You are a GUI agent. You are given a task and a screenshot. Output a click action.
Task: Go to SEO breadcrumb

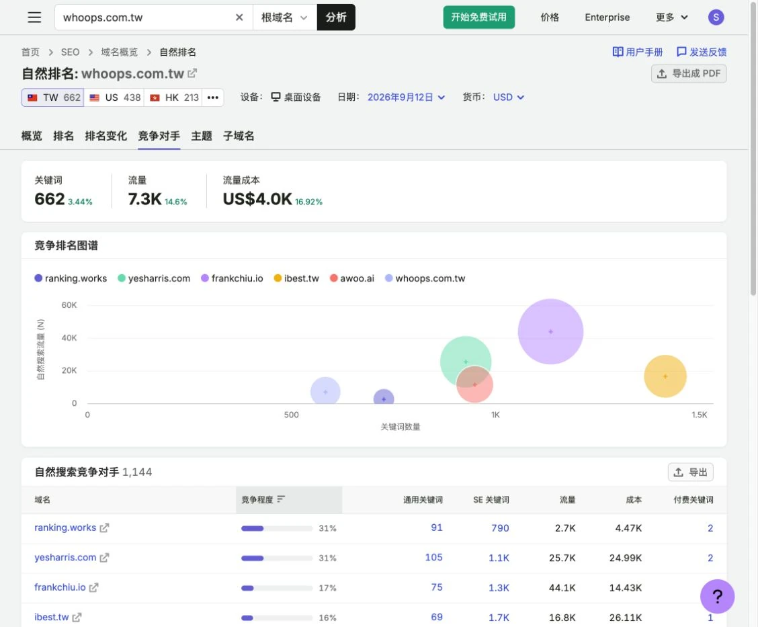[70, 52]
